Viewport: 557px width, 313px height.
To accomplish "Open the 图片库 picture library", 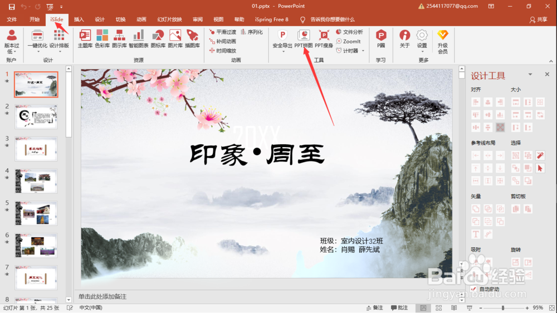I will pos(175,38).
